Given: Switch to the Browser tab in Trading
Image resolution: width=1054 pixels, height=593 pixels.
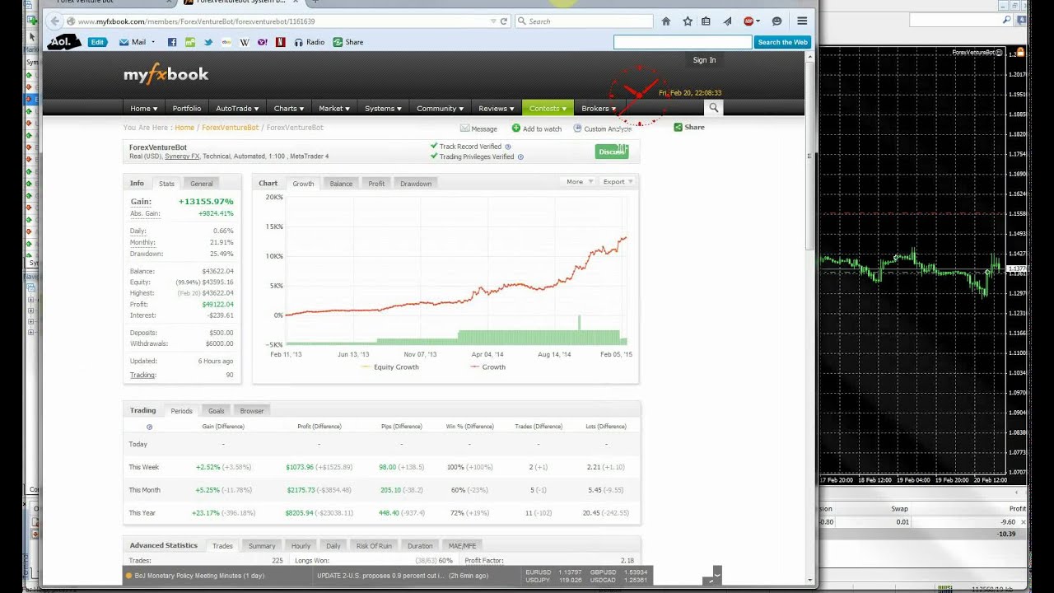Looking at the screenshot, I should [252, 411].
